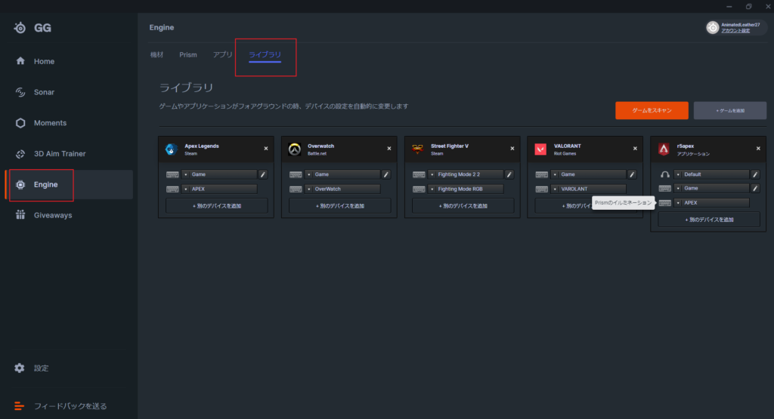Remove Apex Legends card with X
774x419 pixels.
click(x=266, y=149)
